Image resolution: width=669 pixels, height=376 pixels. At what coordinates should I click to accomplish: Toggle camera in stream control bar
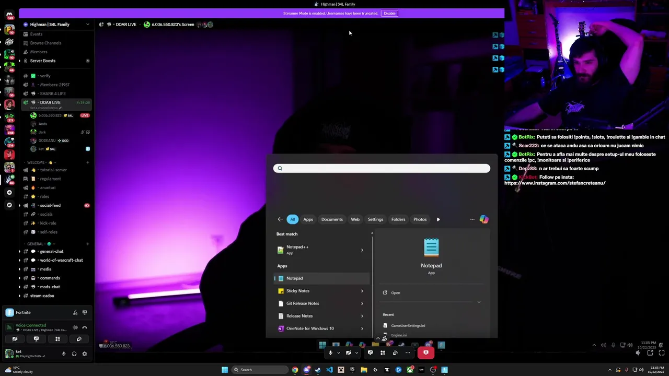pos(349,352)
